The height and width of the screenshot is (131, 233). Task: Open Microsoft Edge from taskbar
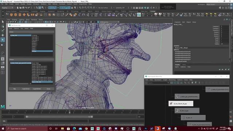pyautogui.click(x=74, y=128)
